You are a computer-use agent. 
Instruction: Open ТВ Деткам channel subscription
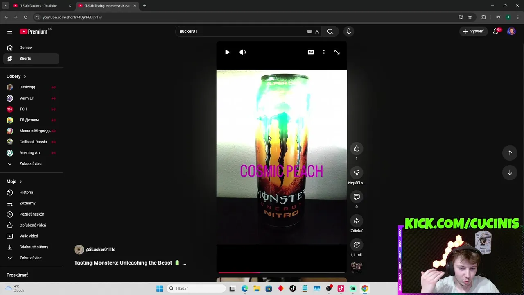pyautogui.click(x=31, y=120)
